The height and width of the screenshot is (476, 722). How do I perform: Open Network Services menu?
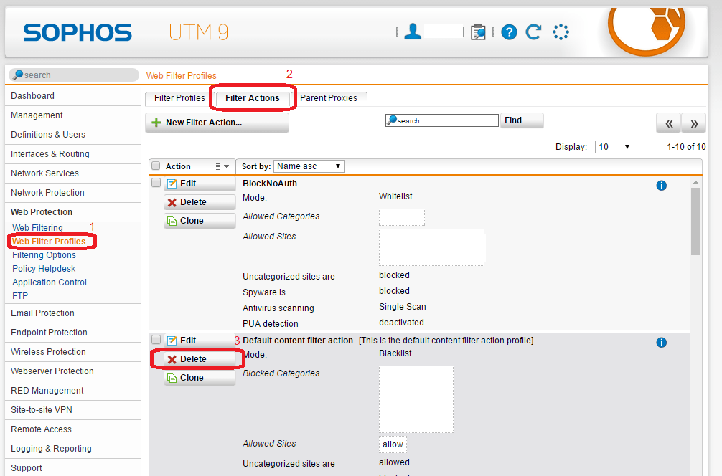click(72, 173)
